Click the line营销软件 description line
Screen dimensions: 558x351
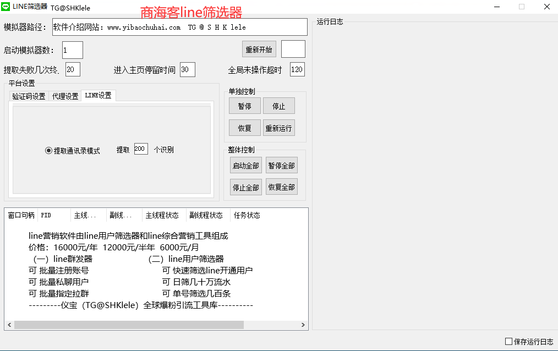tap(128, 236)
